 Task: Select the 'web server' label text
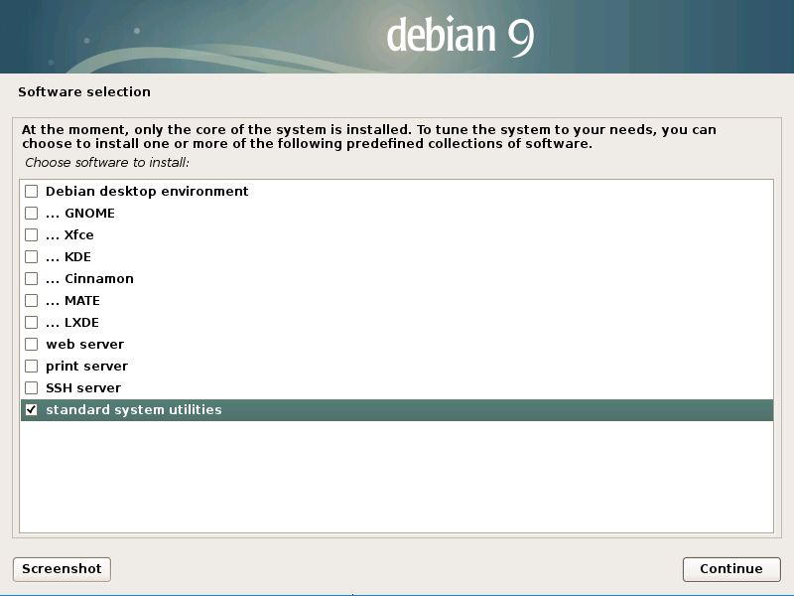(85, 344)
